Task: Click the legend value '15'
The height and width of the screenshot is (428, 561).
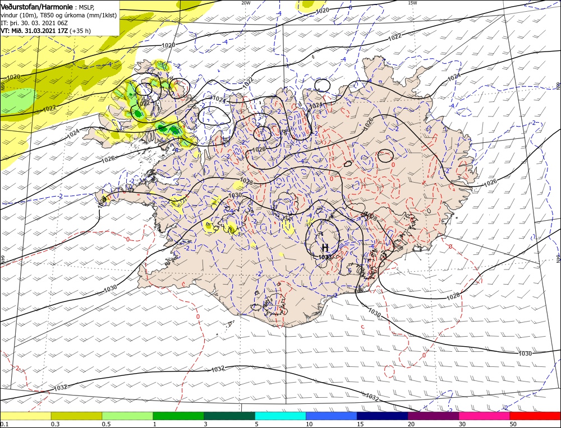Action: coord(360,424)
